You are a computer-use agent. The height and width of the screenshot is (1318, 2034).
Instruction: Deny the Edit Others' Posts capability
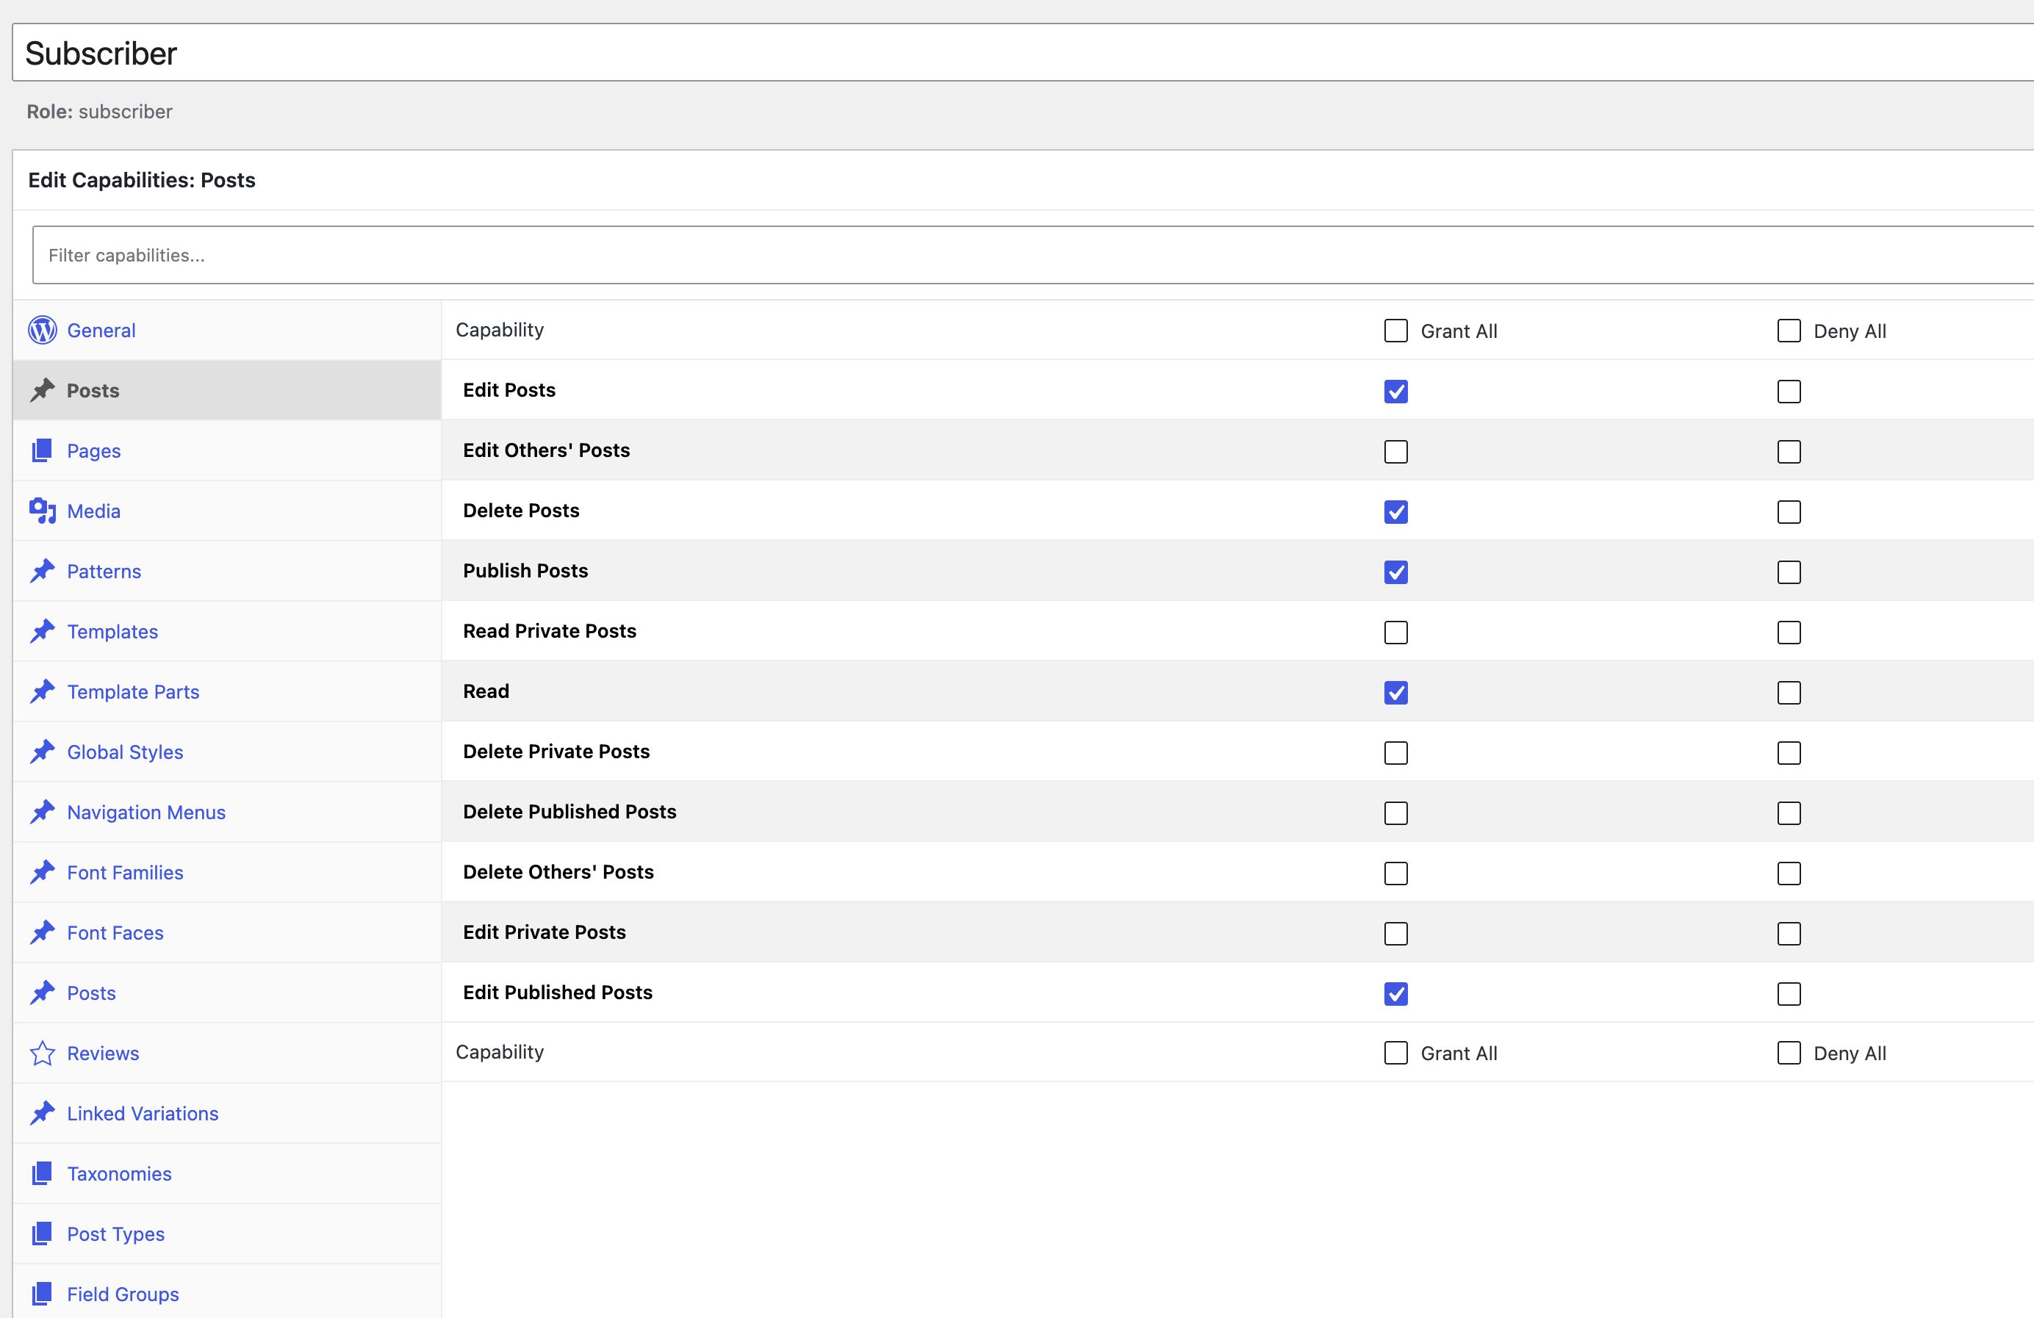tap(1789, 451)
